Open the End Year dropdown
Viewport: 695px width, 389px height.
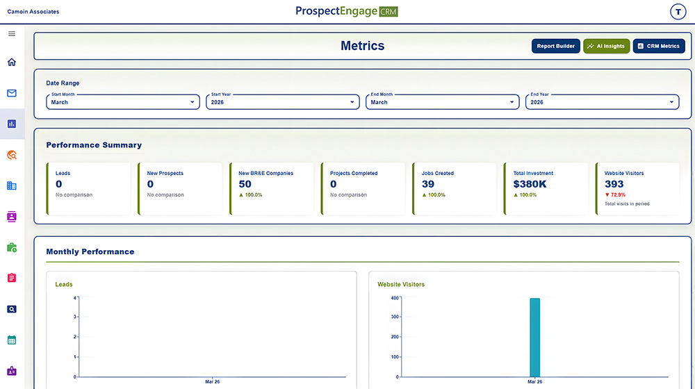[602, 102]
